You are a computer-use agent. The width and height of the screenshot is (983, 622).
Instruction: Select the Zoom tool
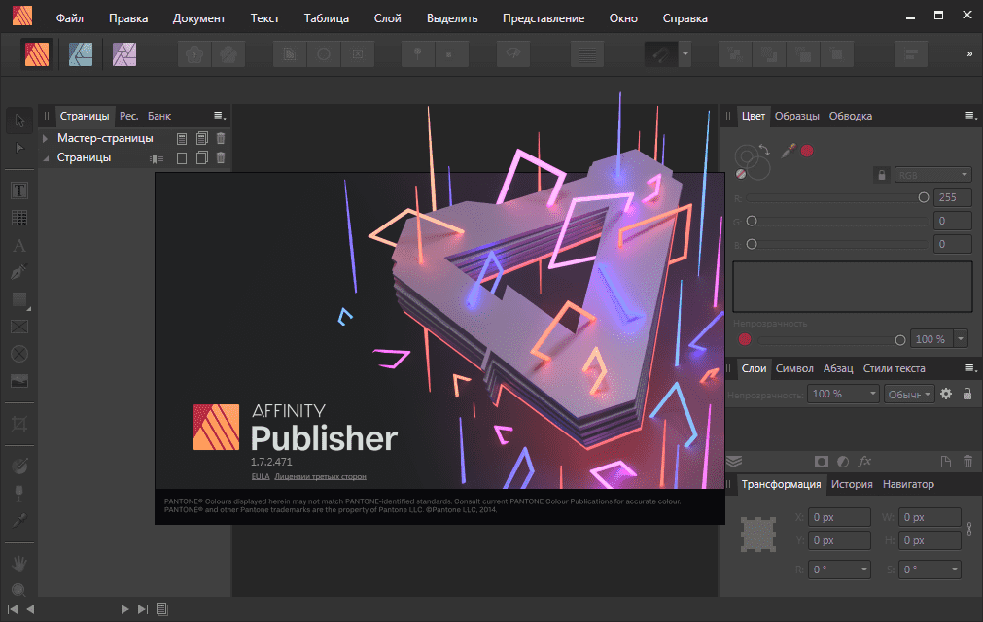19,589
